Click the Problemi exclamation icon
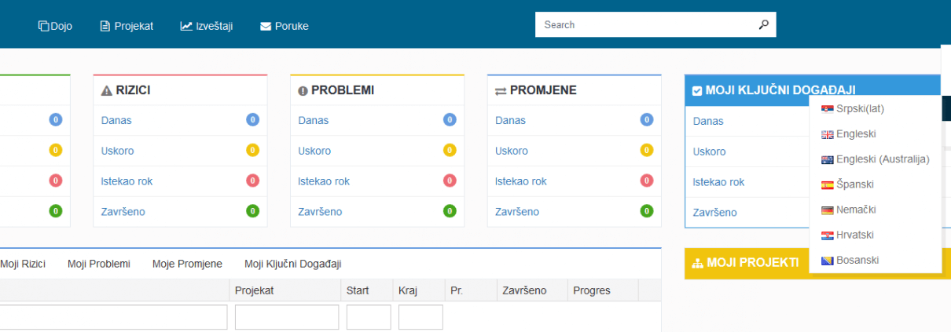 click(303, 91)
